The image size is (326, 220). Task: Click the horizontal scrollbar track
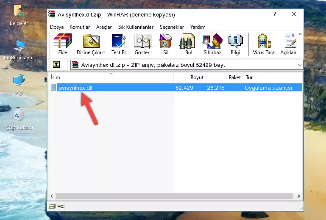click(x=174, y=196)
